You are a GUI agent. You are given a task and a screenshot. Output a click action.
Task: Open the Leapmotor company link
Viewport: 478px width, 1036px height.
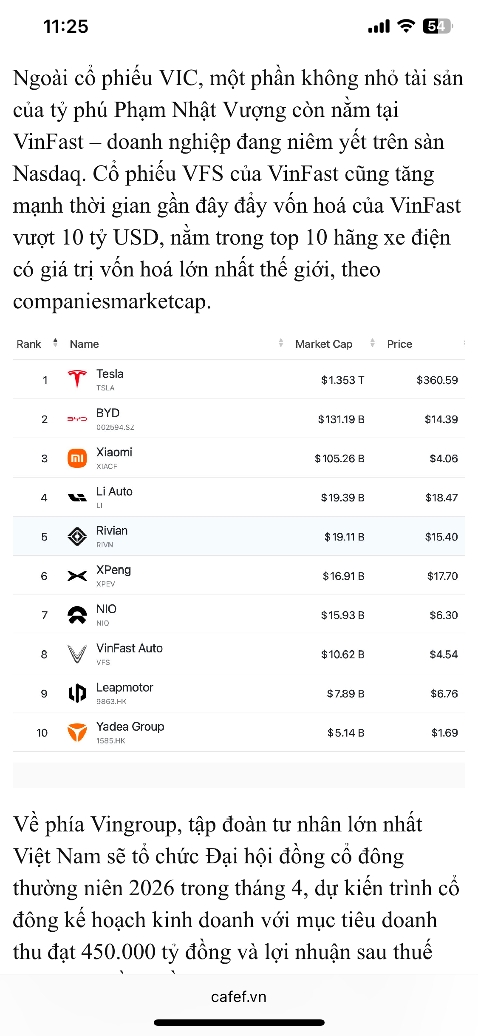[x=124, y=687]
